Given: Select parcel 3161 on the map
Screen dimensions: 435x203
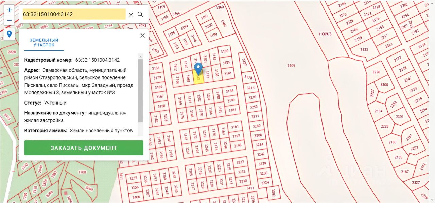Looking at the screenshot, I should click(x=235, y=127).
